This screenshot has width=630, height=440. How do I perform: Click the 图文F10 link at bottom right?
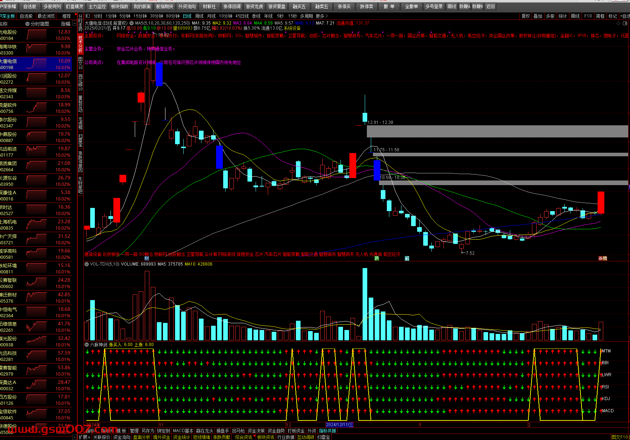620,437
